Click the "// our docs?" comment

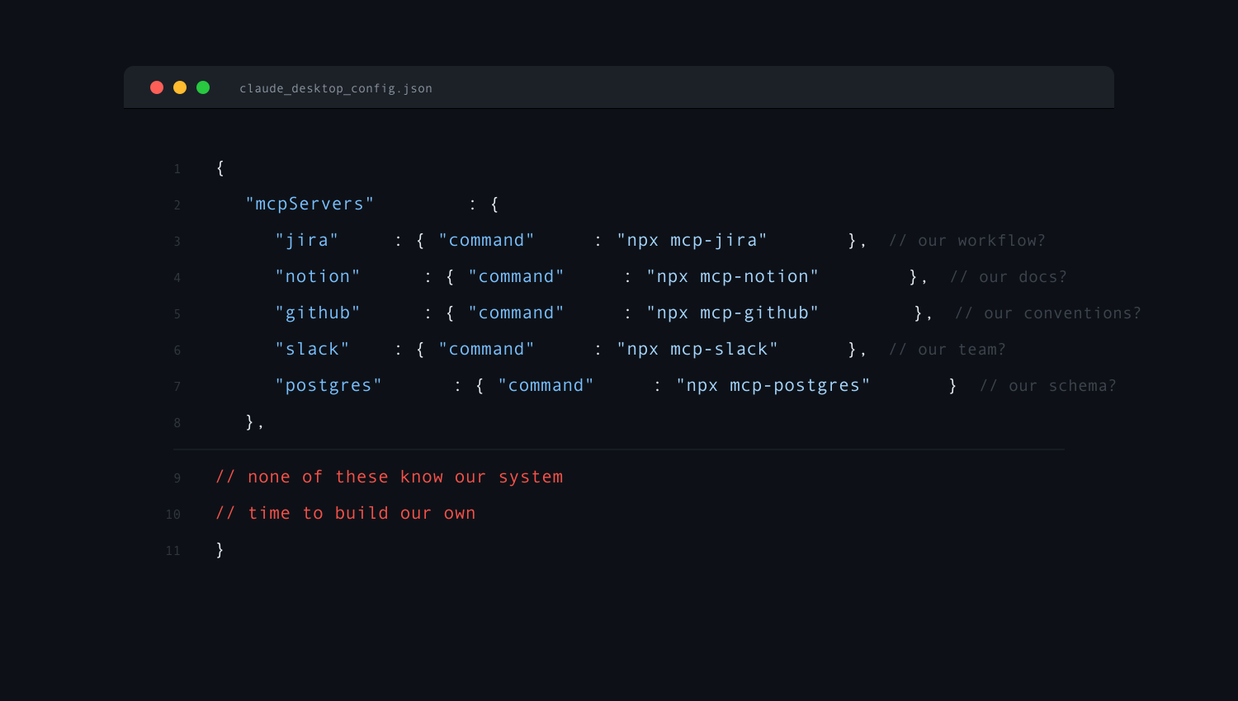pyautogui.click(x=1009, y=277)
